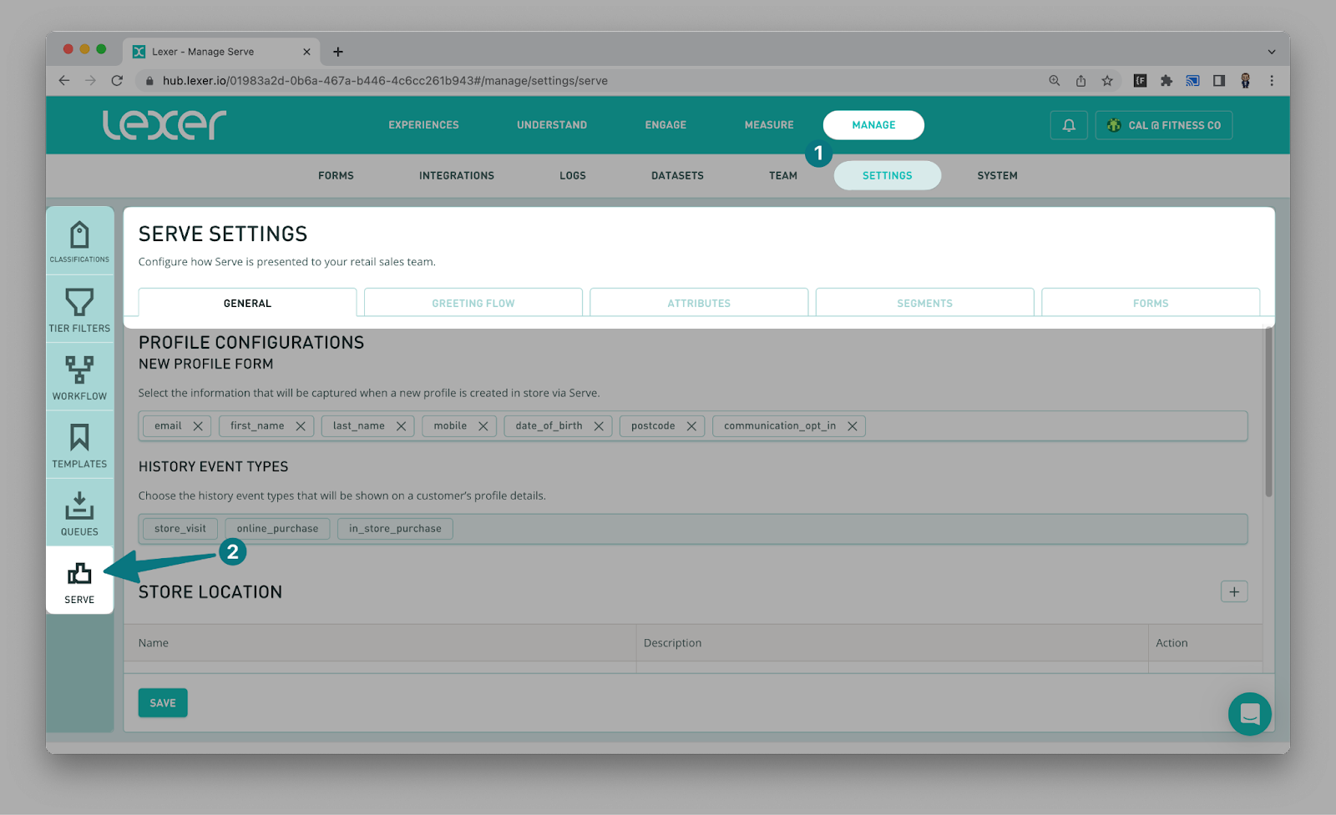
Task: Open the CAL @ FITNESS CO account menu
Action: [x=1163, y=124]
